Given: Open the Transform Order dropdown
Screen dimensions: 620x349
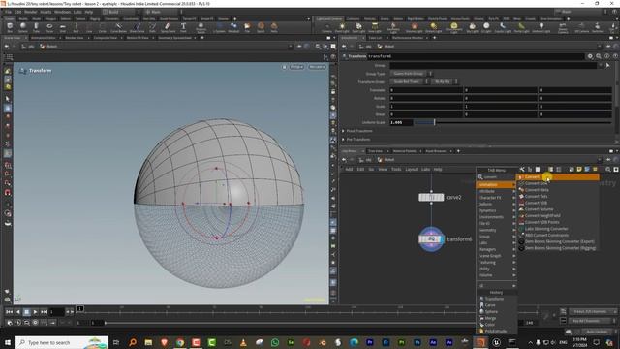Looking at the screenshot, I should pyautogui.click(x=409, y=81).
